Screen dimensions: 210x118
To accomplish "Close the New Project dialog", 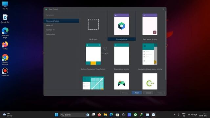I will point(163,9).
